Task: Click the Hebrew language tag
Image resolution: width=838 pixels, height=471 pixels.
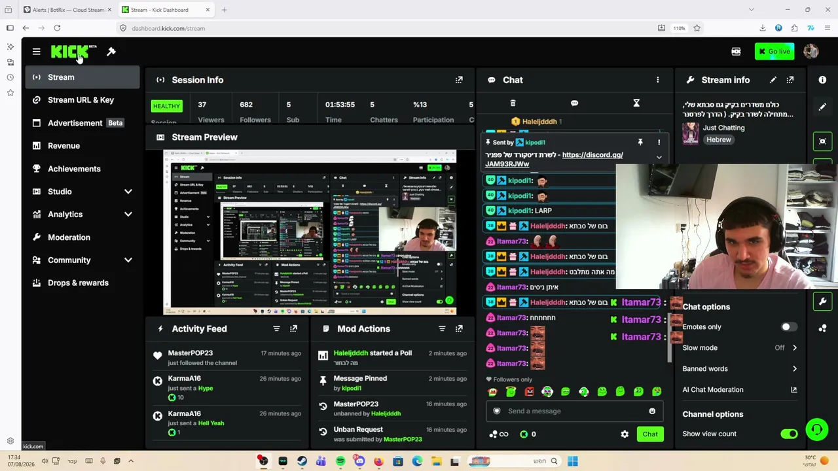Action: (718, 140)
